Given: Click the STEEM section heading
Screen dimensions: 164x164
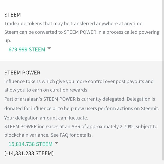Looking at the screenshot, I should [13, 15].
